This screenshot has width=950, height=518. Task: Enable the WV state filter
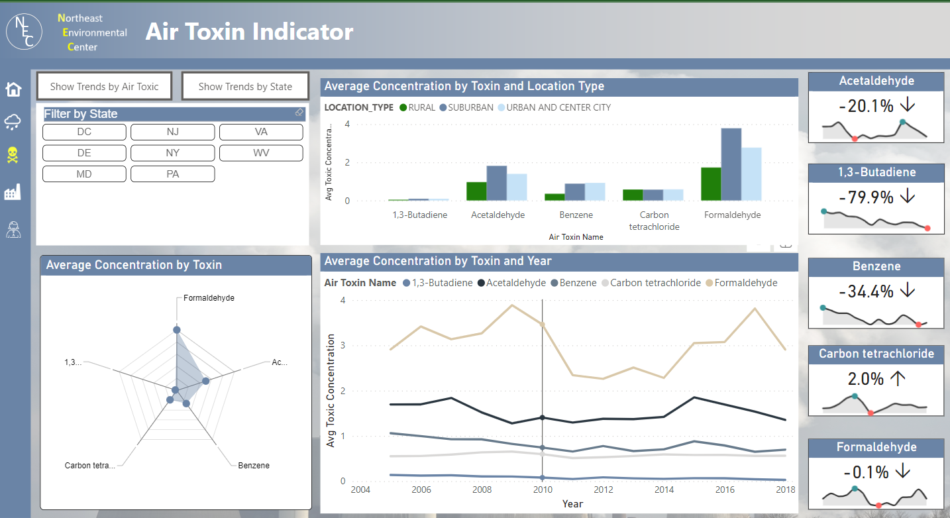point(260,153)
